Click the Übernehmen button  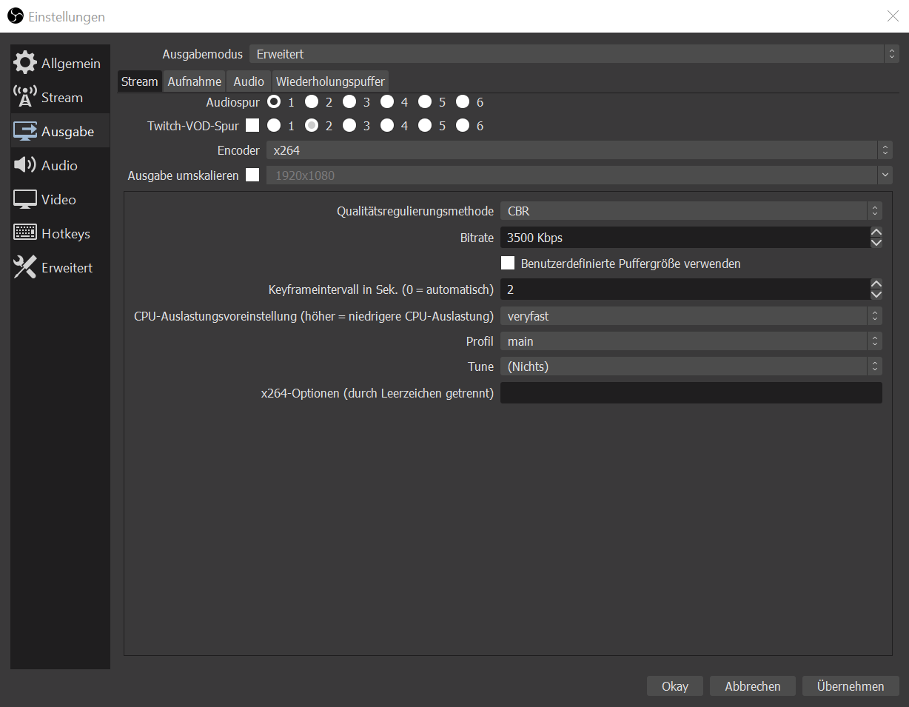[850, 686]
